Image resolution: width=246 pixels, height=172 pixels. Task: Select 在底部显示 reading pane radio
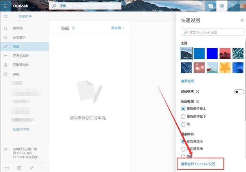tap(183, 149)
